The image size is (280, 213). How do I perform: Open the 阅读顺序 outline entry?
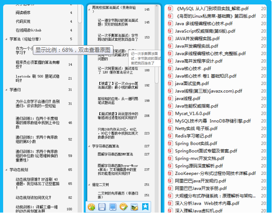click(23, 13)
